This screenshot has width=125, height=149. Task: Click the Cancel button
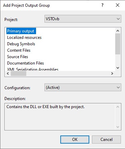(106, 140)
